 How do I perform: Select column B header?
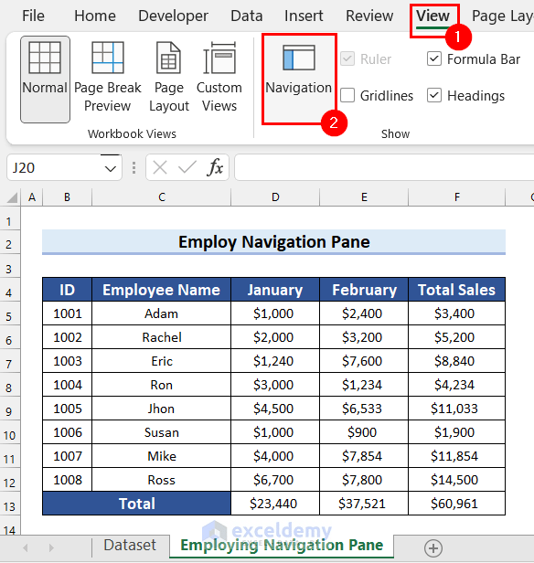tap(67, 197)
